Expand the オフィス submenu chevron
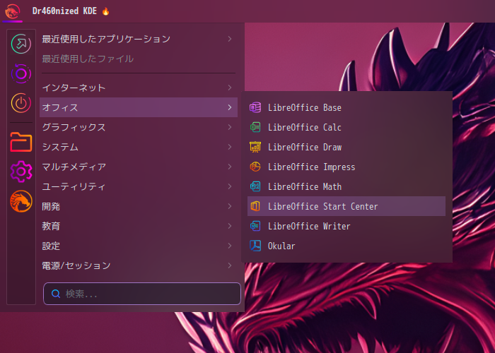This screenshot has width=495, height=353. (x=230, y=107)
